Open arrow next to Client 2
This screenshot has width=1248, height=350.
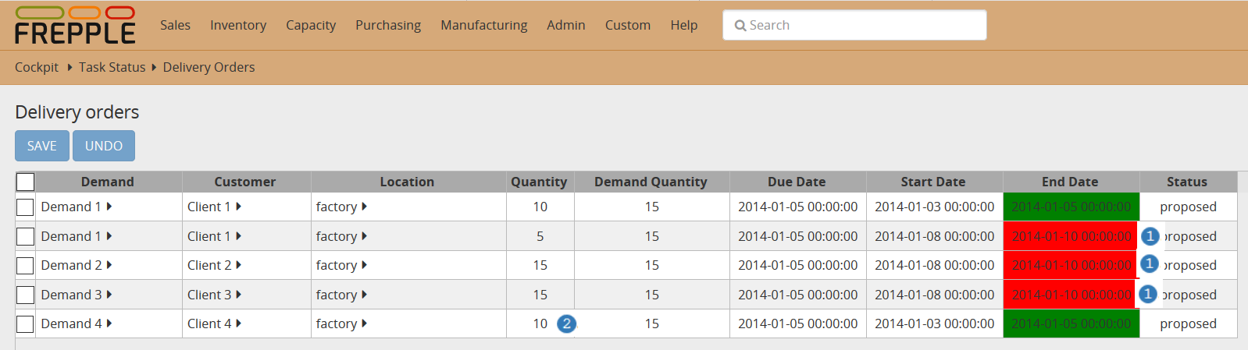tap(238, 265)
